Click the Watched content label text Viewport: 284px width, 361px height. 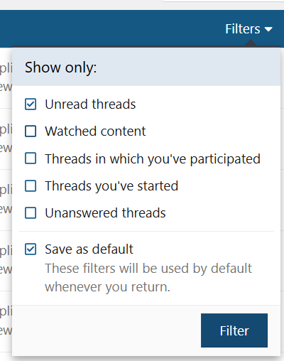coord(95,131)
